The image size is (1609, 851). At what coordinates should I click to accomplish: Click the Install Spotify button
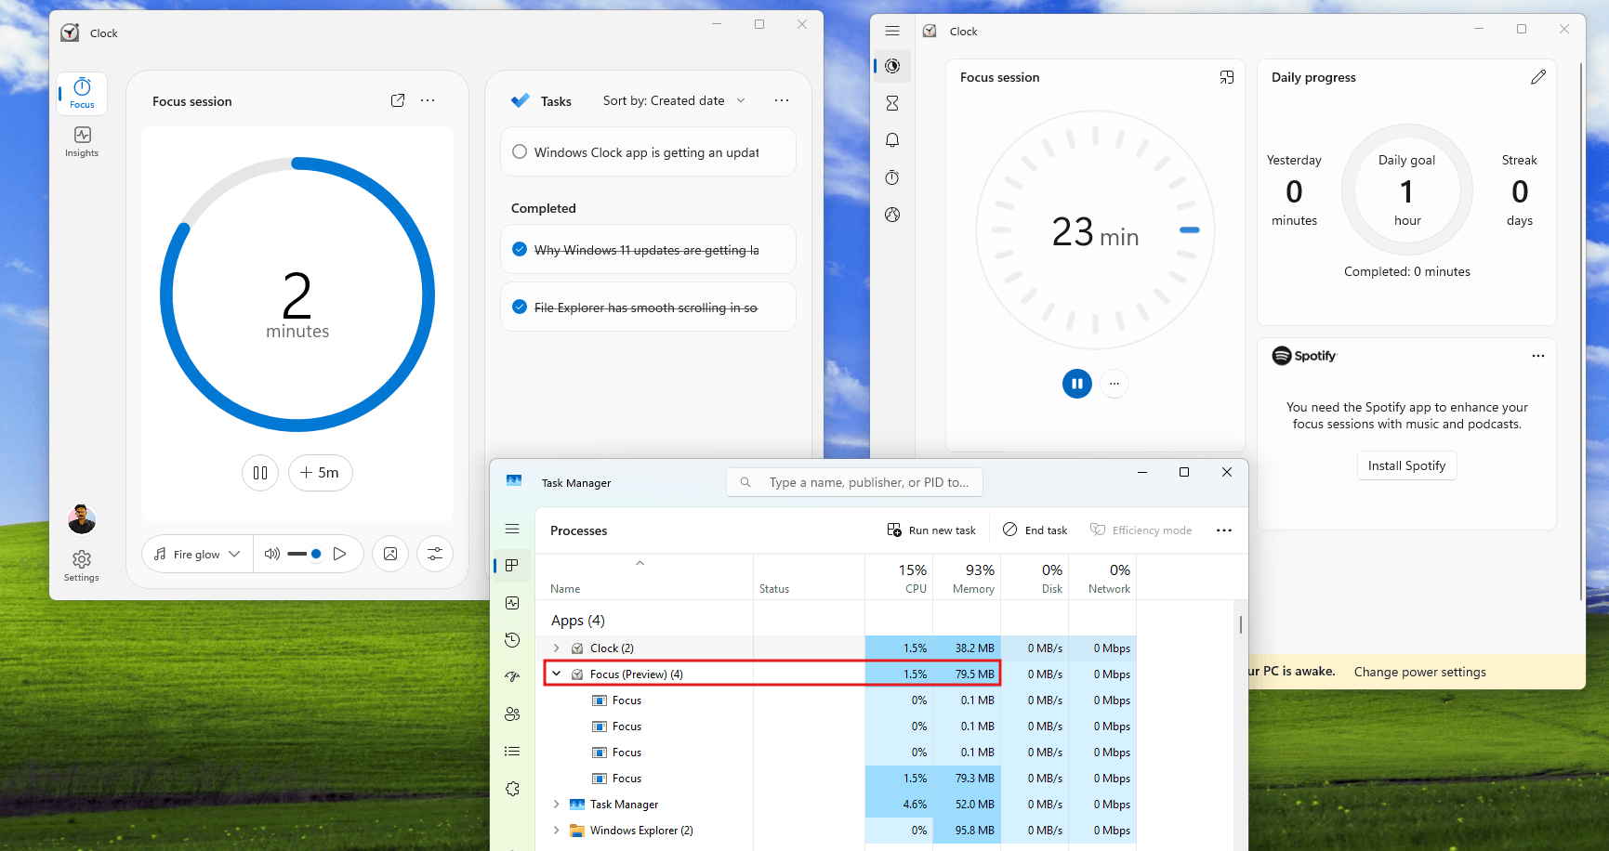click(1406, 465)
